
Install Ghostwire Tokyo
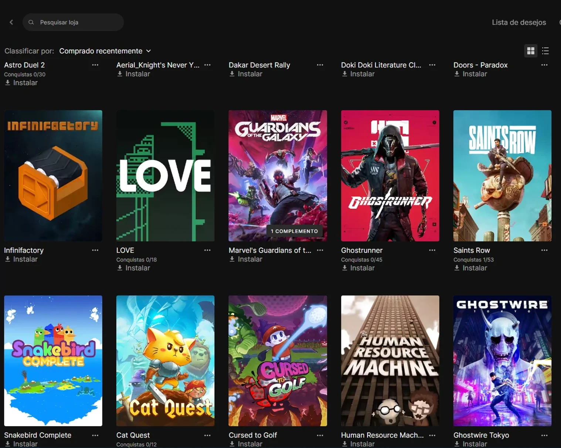(471, 444)
